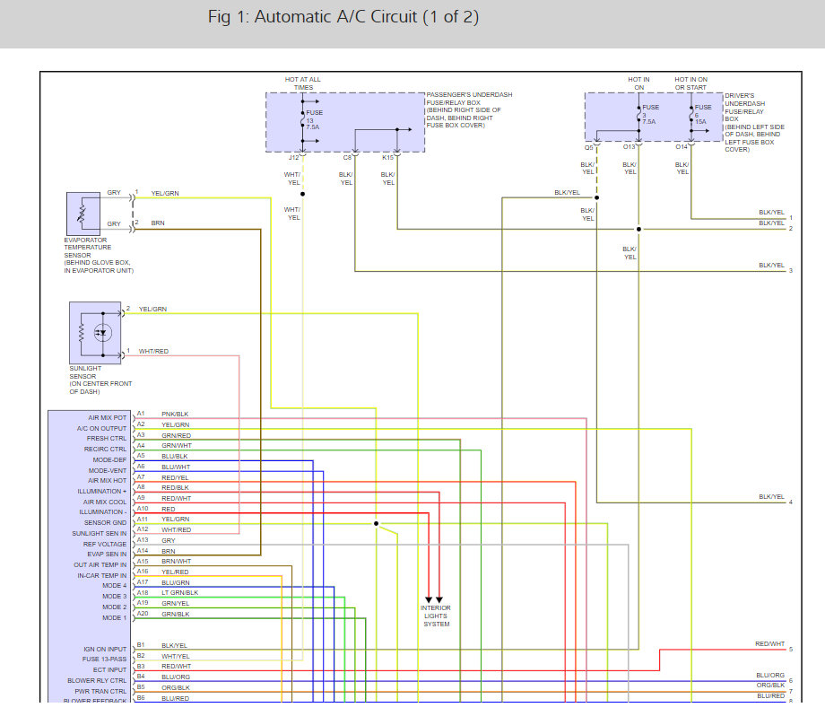Click the 'Fig 1: Automatic A/C Circuit' title

tap(343, 17)
